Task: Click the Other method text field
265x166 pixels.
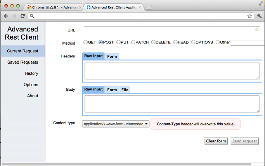Action: point(248,43)
